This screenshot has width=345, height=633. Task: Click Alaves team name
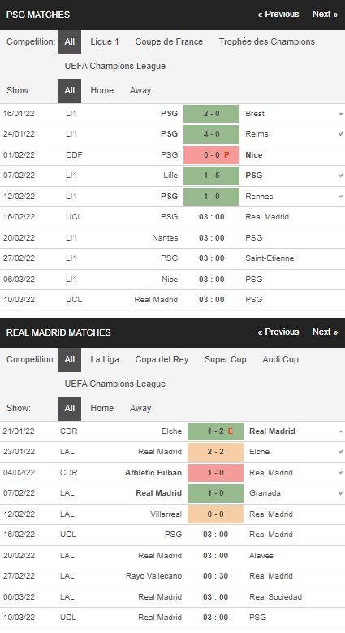[261, 556]
